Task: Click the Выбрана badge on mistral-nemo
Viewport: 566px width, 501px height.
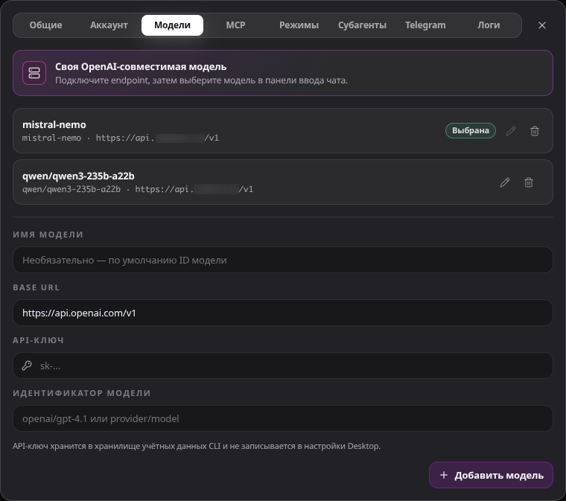Action: 471,130
